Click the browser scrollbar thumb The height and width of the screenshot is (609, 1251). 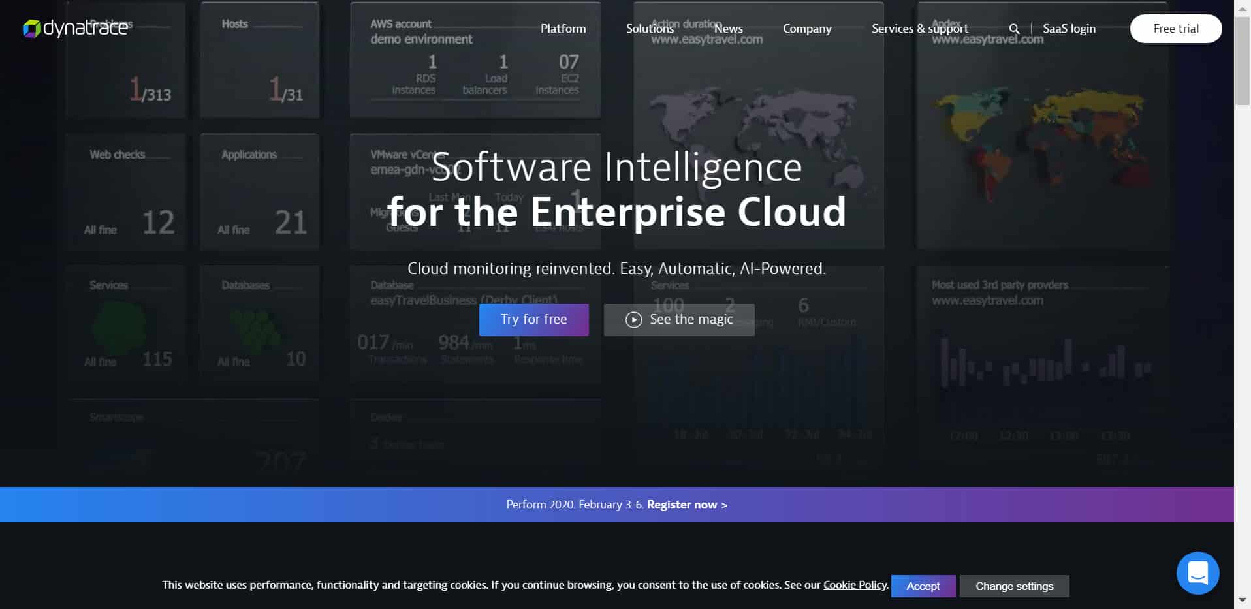[1242, 62]
